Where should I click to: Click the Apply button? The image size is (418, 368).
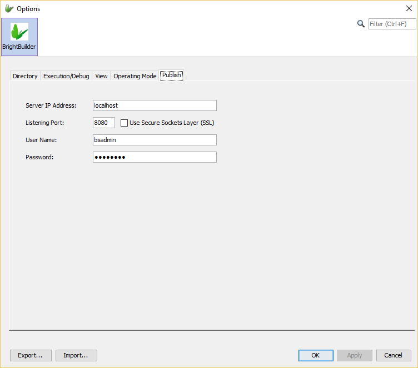(x=355, y=355)
